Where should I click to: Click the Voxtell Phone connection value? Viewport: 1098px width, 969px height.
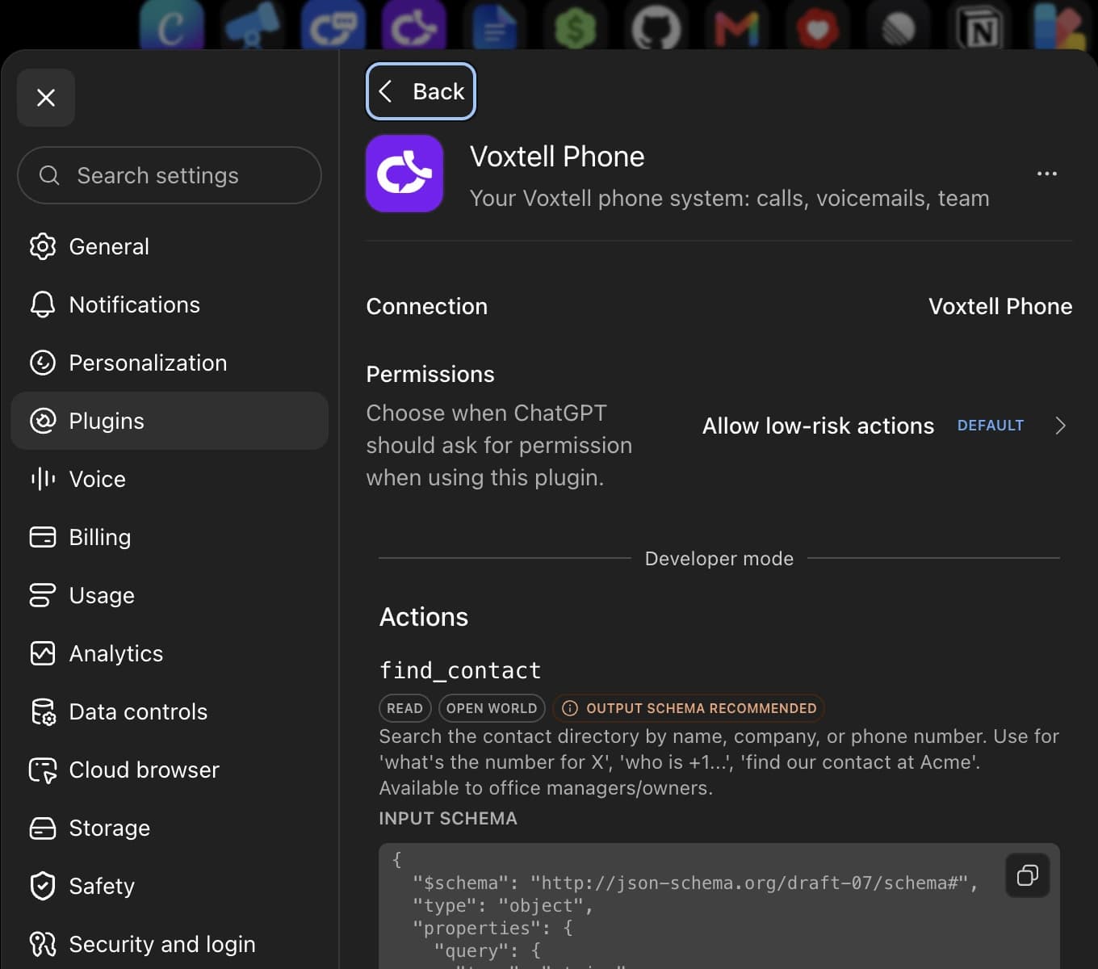pyautogui.click(x=1000, y=306)
